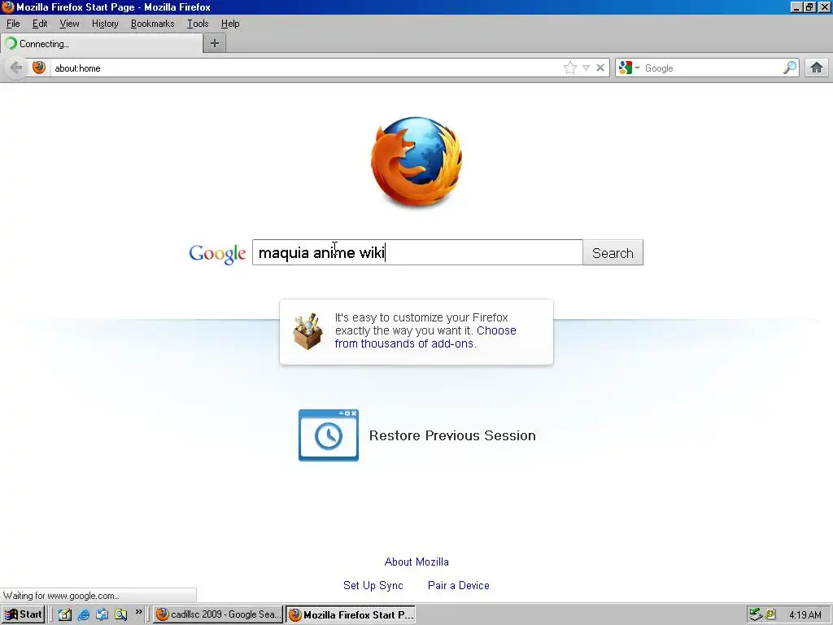Expand quick launch overflow chevron

coord(138,612)
